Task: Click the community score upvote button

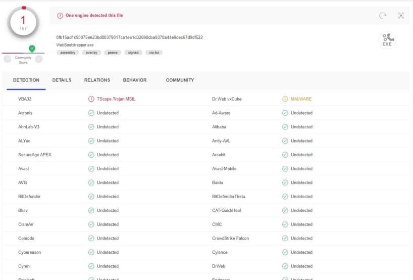Action: (39, 59)
